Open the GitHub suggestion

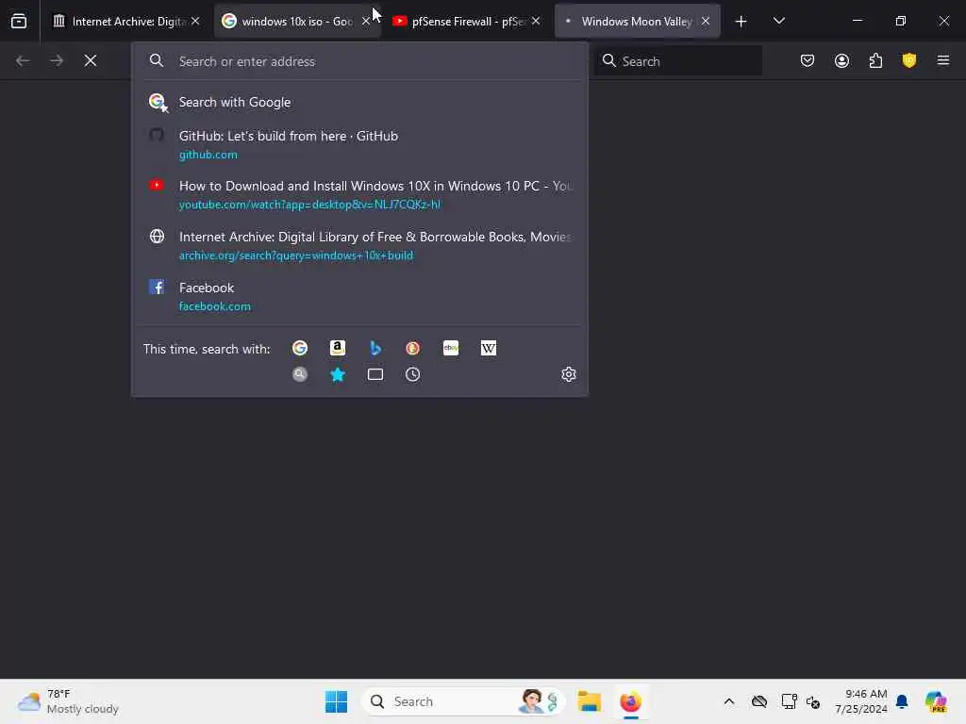(x=359, y=144)
